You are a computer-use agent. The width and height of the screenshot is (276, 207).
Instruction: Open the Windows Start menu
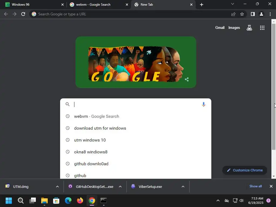pos(9,201)
